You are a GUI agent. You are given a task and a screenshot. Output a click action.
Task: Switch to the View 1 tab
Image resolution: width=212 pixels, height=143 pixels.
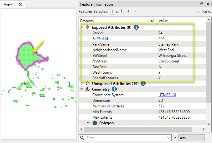point(9,5)
